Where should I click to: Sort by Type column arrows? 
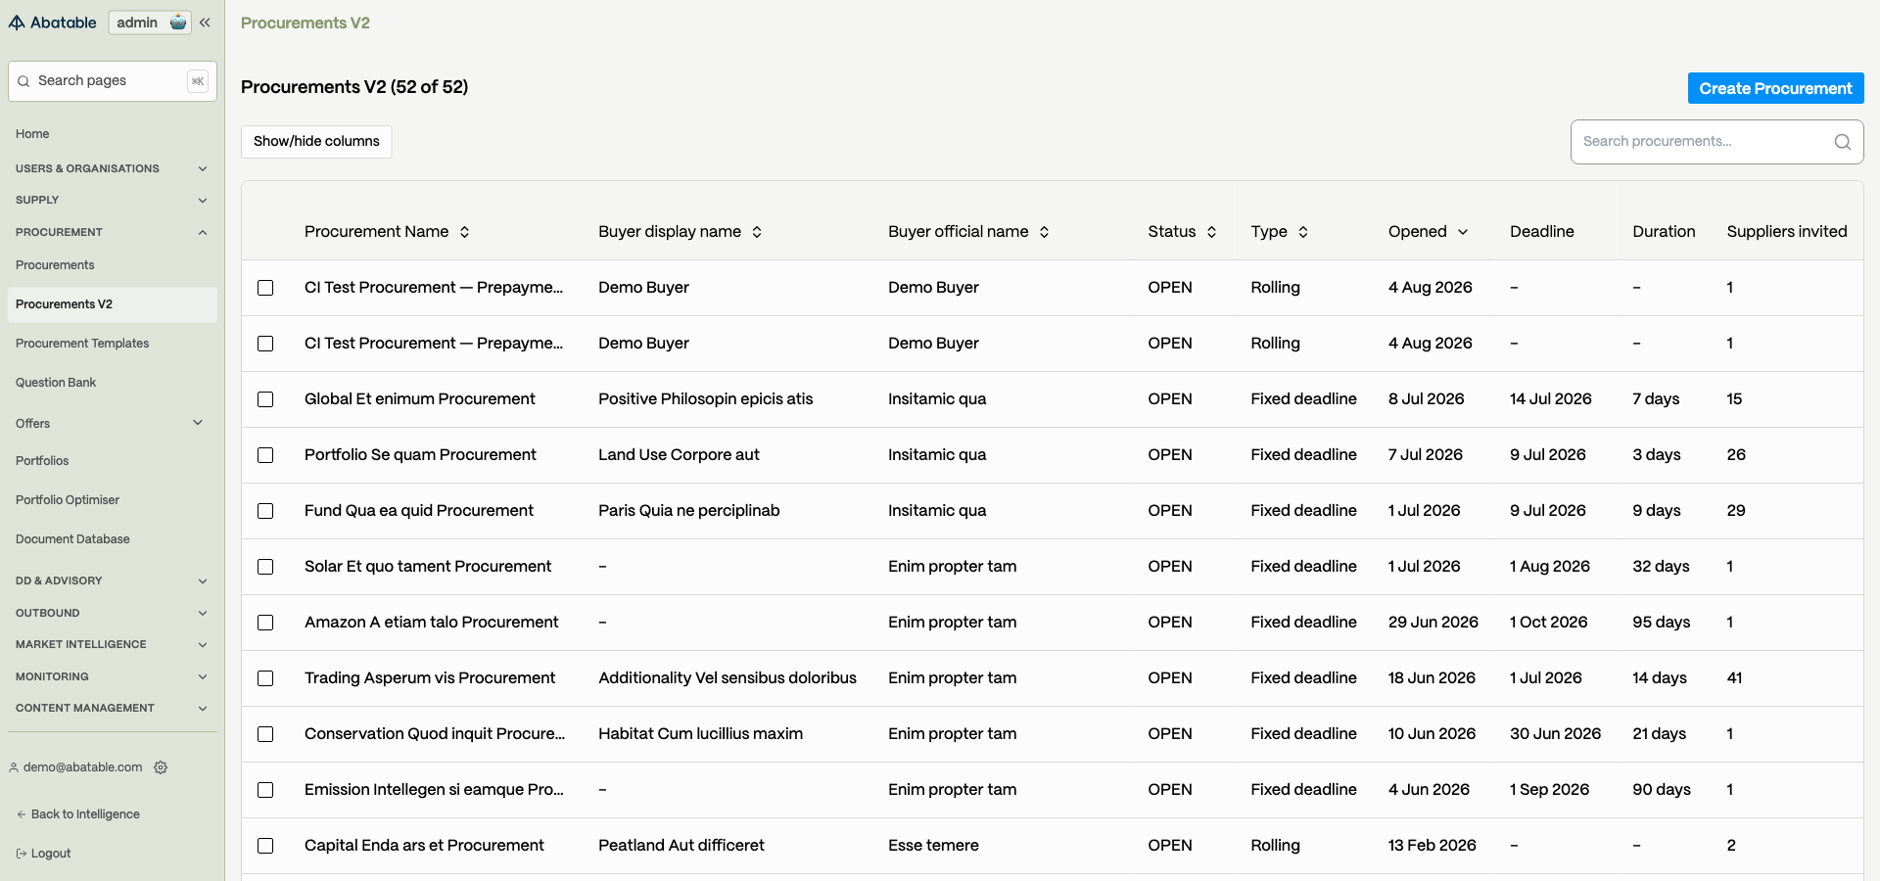pyautogui.click(x=1303, y=232)
